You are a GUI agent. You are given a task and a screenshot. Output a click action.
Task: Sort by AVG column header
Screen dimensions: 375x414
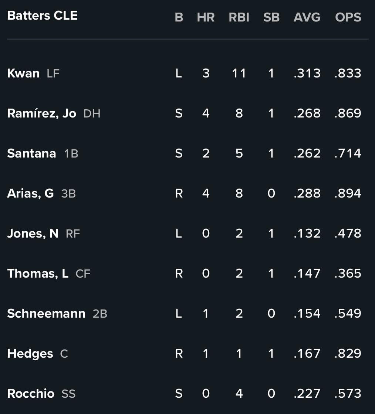(307, 17)
